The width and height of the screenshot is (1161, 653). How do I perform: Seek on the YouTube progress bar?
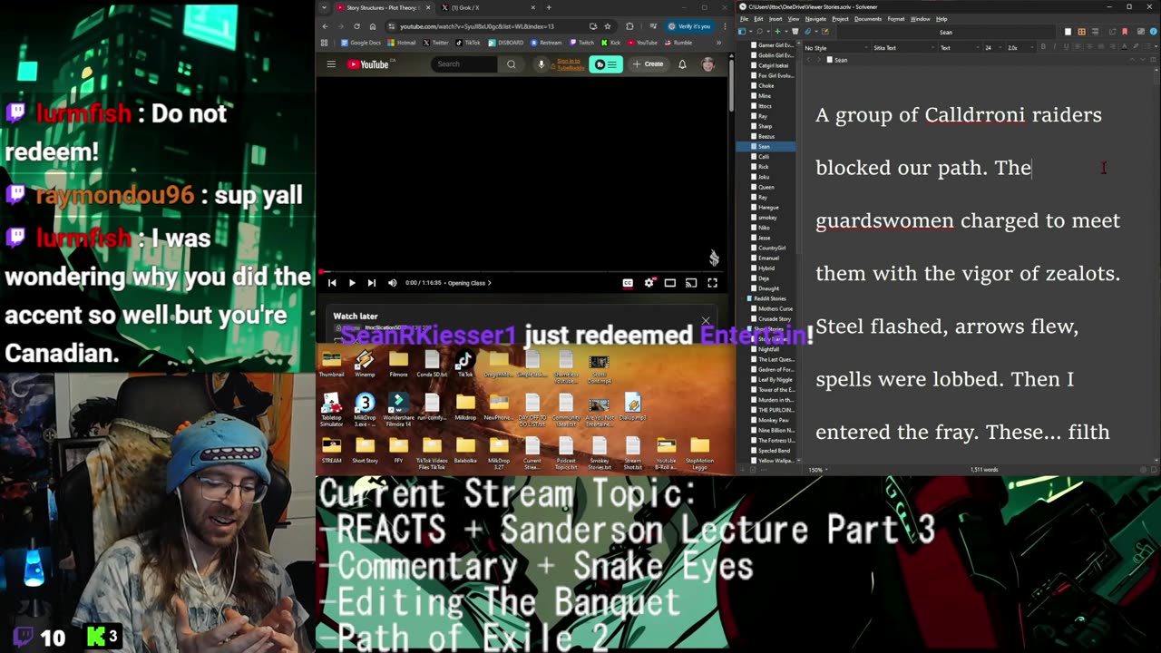point(522,271)
